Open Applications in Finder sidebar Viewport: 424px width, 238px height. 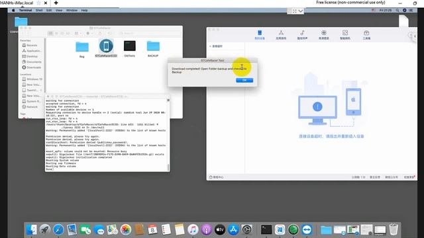(32, 51)
